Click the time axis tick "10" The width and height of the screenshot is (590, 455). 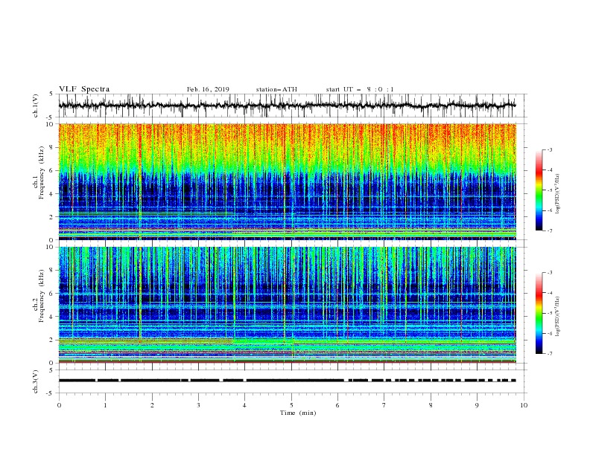click(x=524, y=405)
